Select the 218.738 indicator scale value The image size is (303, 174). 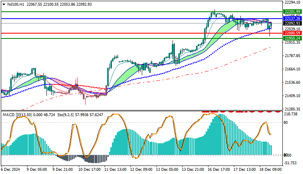290,114
